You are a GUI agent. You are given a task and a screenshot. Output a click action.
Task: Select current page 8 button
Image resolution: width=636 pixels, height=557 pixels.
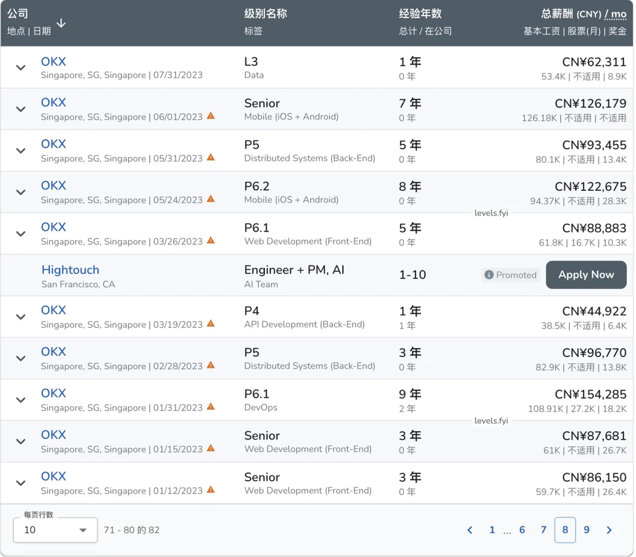click(565, 530)
